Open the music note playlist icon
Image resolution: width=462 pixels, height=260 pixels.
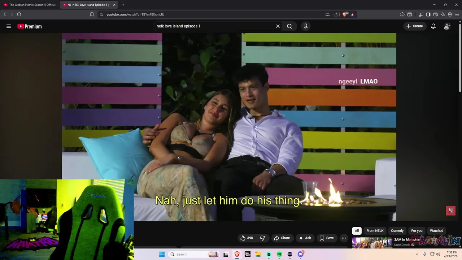(421, 14)
